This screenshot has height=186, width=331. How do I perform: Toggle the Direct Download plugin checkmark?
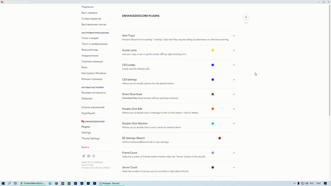click(x=234, y=94)
